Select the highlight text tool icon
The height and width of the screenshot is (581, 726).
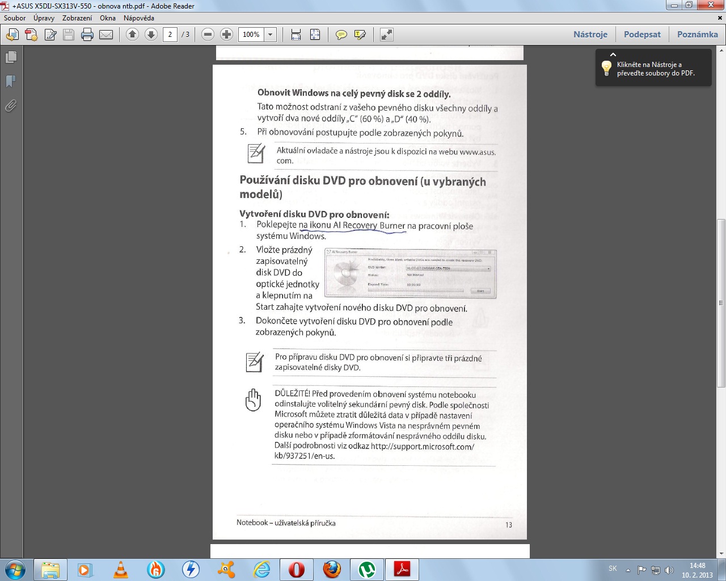coord(360,35)
